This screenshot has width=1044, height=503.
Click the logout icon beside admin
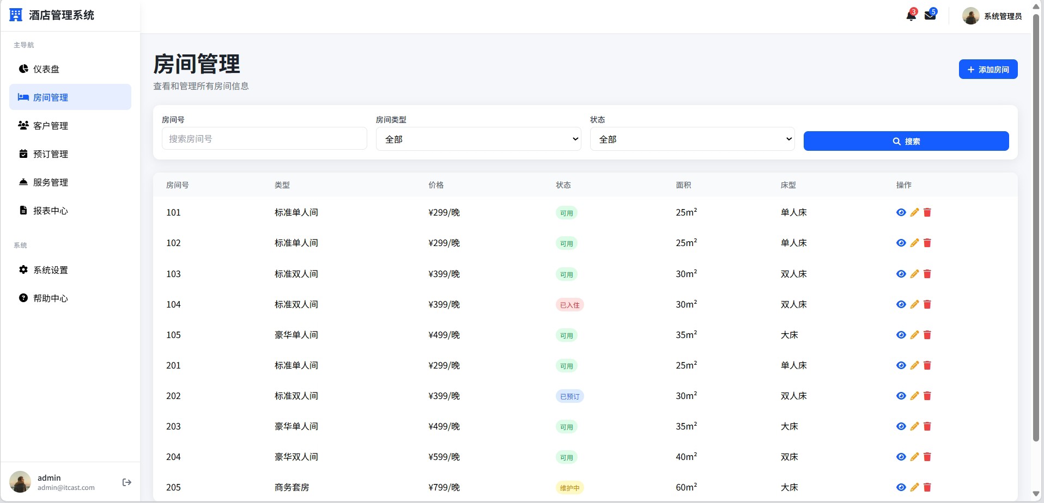tap(127, 482)
